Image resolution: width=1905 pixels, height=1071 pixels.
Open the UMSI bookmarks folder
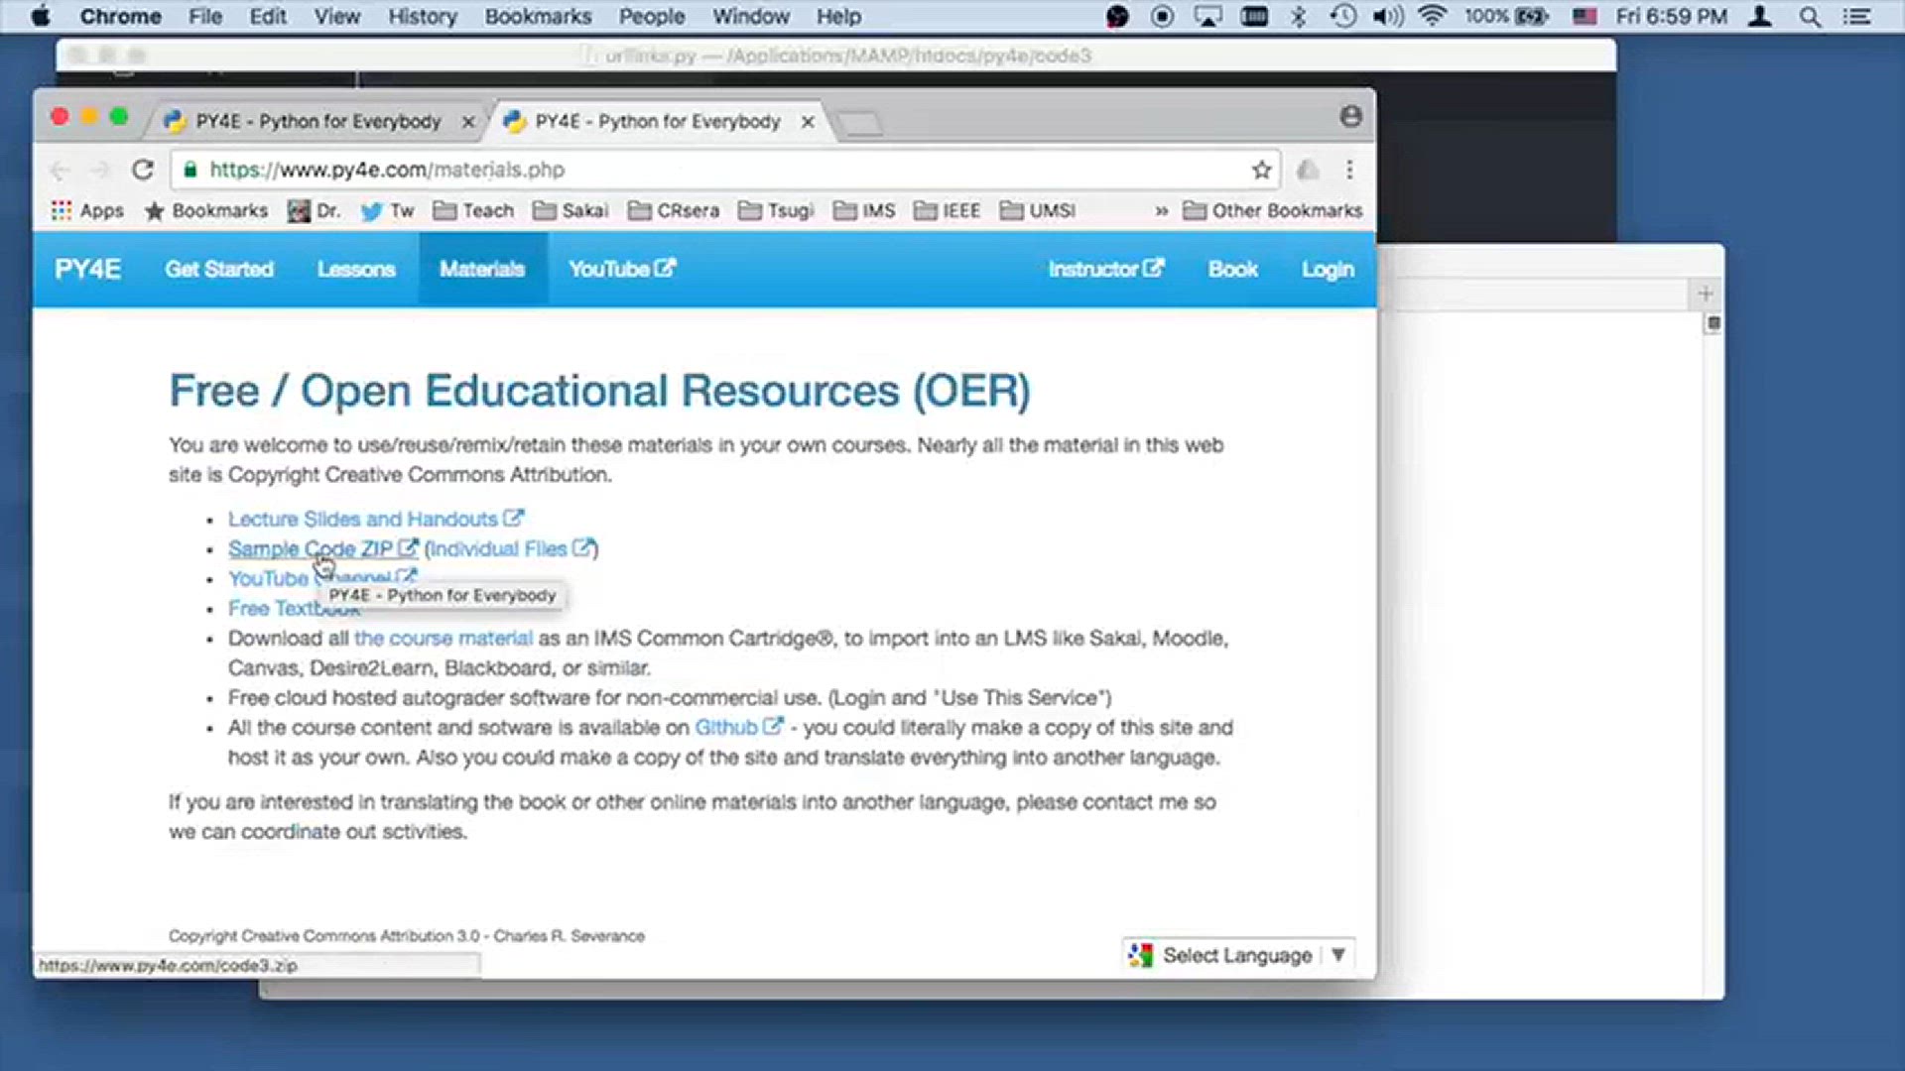pos(1038,210)
